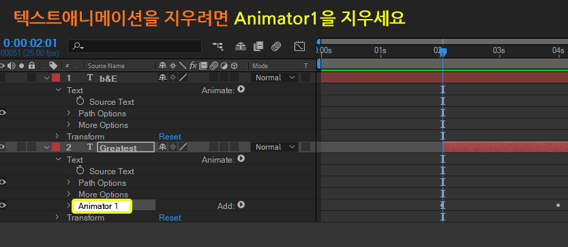Click Reset on Greatest Transform

tap(170, 218)
